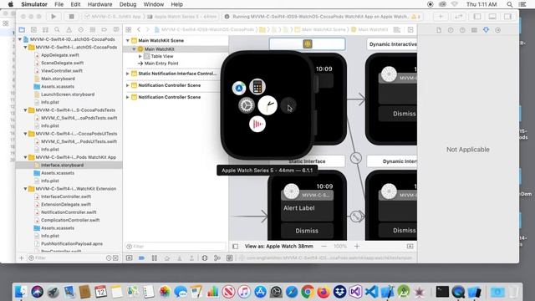Image resolution: width=535 pixels, height=301 pixels.
Task: Toggle the document outline panel button
Action: click(x=236, y=246)
